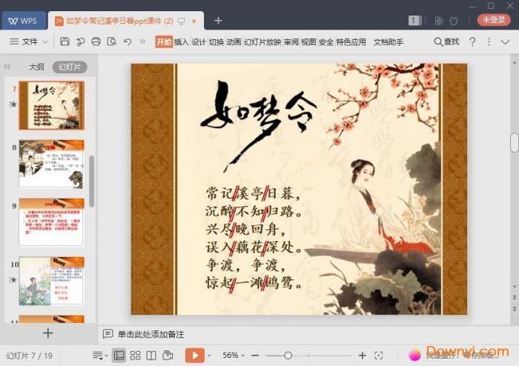This screenshot has height=366, width=519.
Task: Open print preview icon
Action: pos(112,41)
